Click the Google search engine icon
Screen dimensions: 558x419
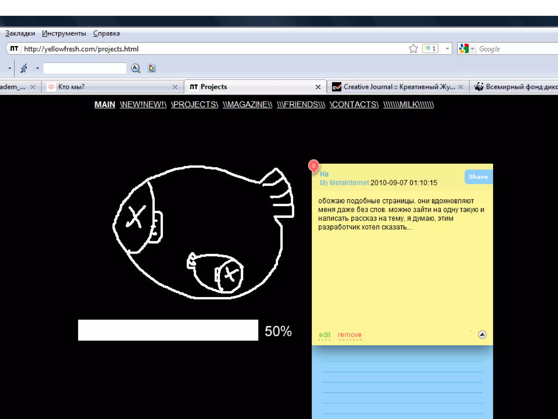tap(463, 49)
